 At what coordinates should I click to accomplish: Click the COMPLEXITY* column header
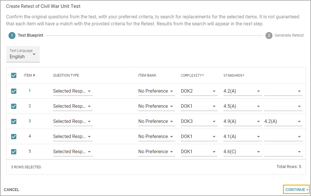pyautogui.click(x=192, y=75)
